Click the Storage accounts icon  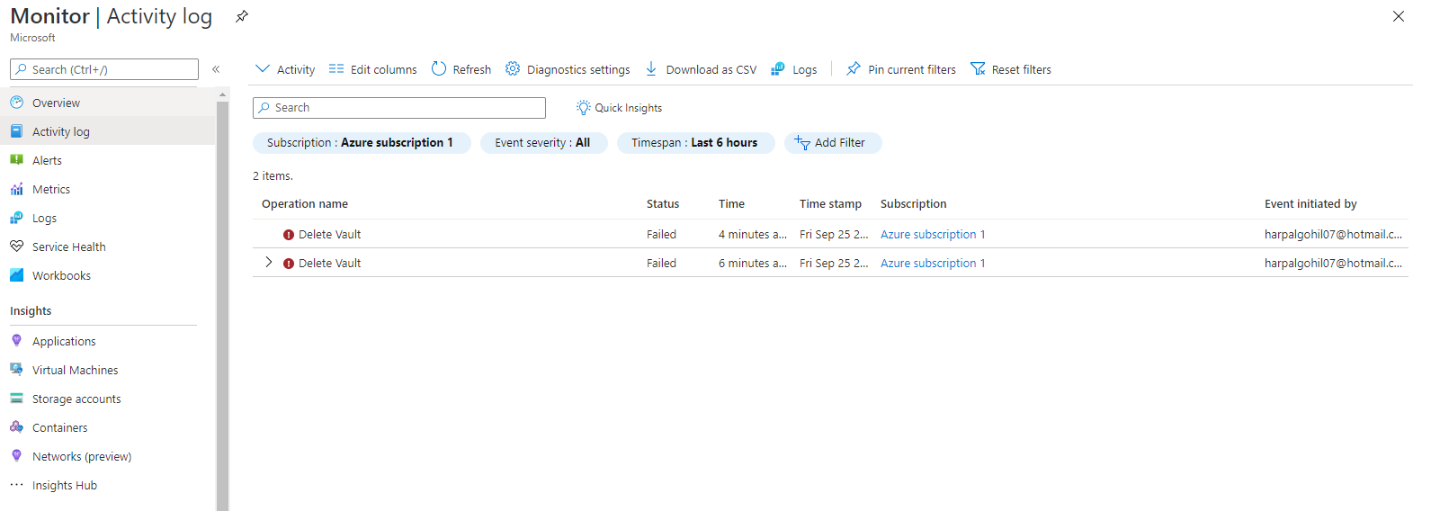coord(16,399)
